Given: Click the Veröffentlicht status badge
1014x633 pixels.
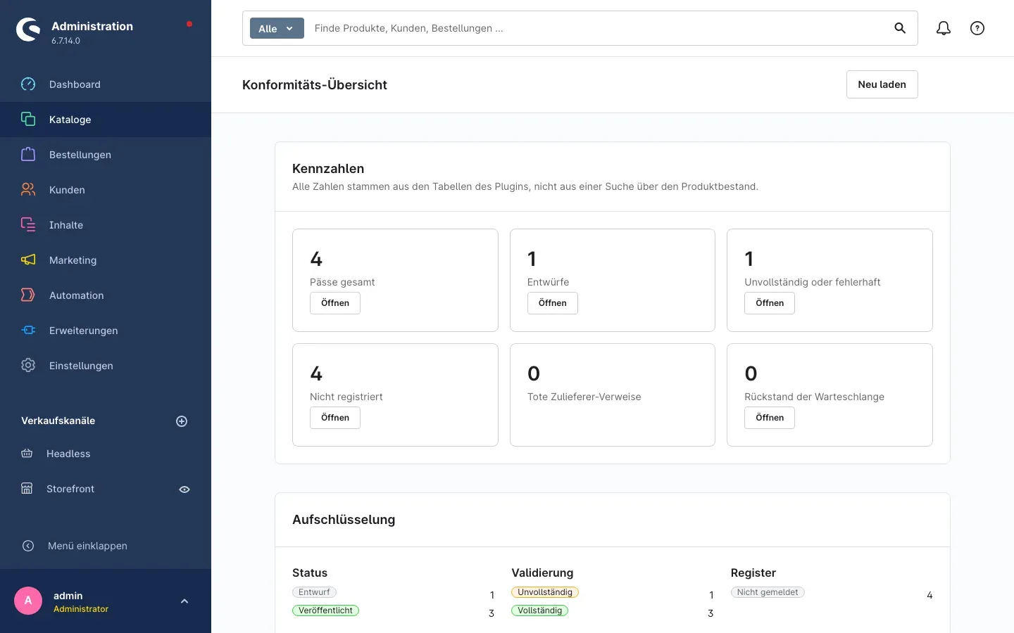Looking at the screenshot, I should 325,610.
